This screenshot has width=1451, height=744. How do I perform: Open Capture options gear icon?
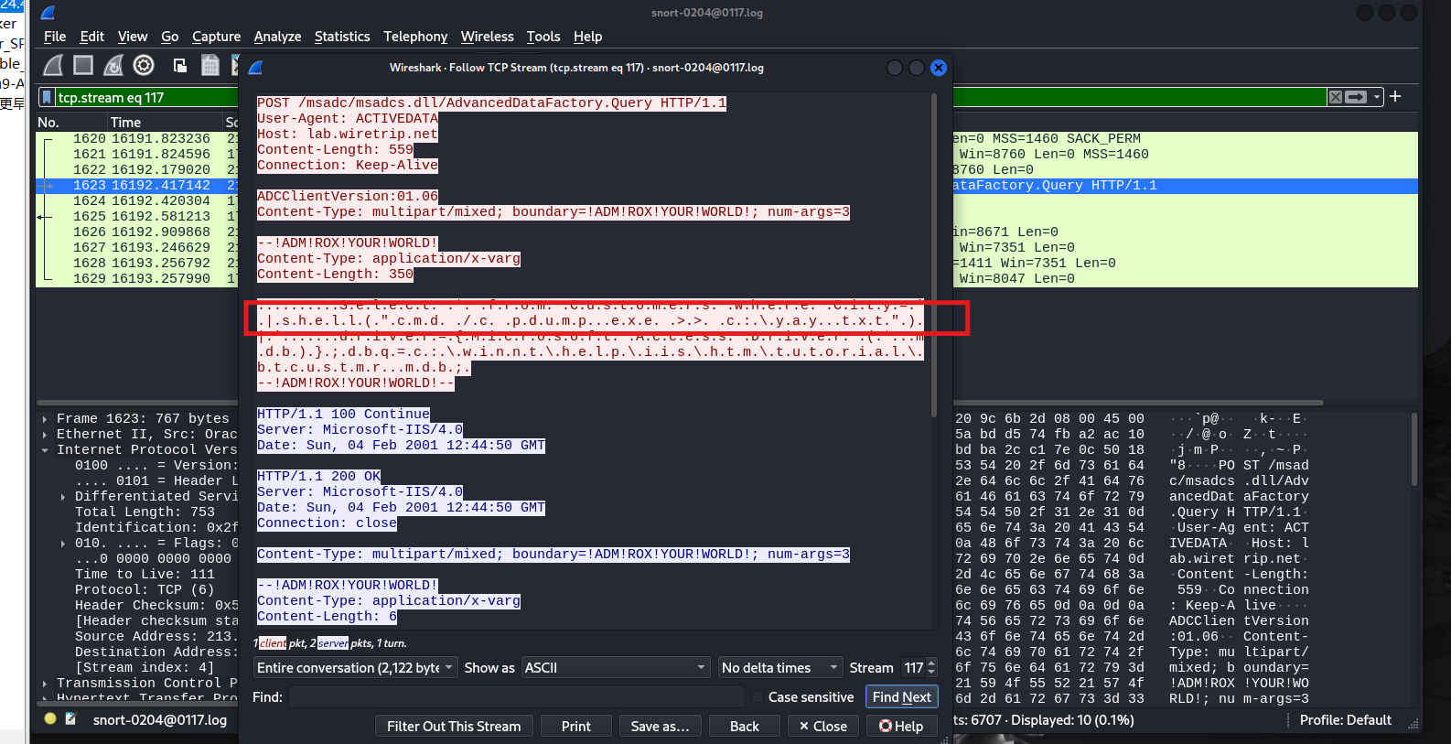pos(144,65)
